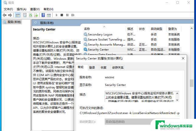Click the gear icon for Secondary Logon
Screen dimensions: 196x131
85,34
